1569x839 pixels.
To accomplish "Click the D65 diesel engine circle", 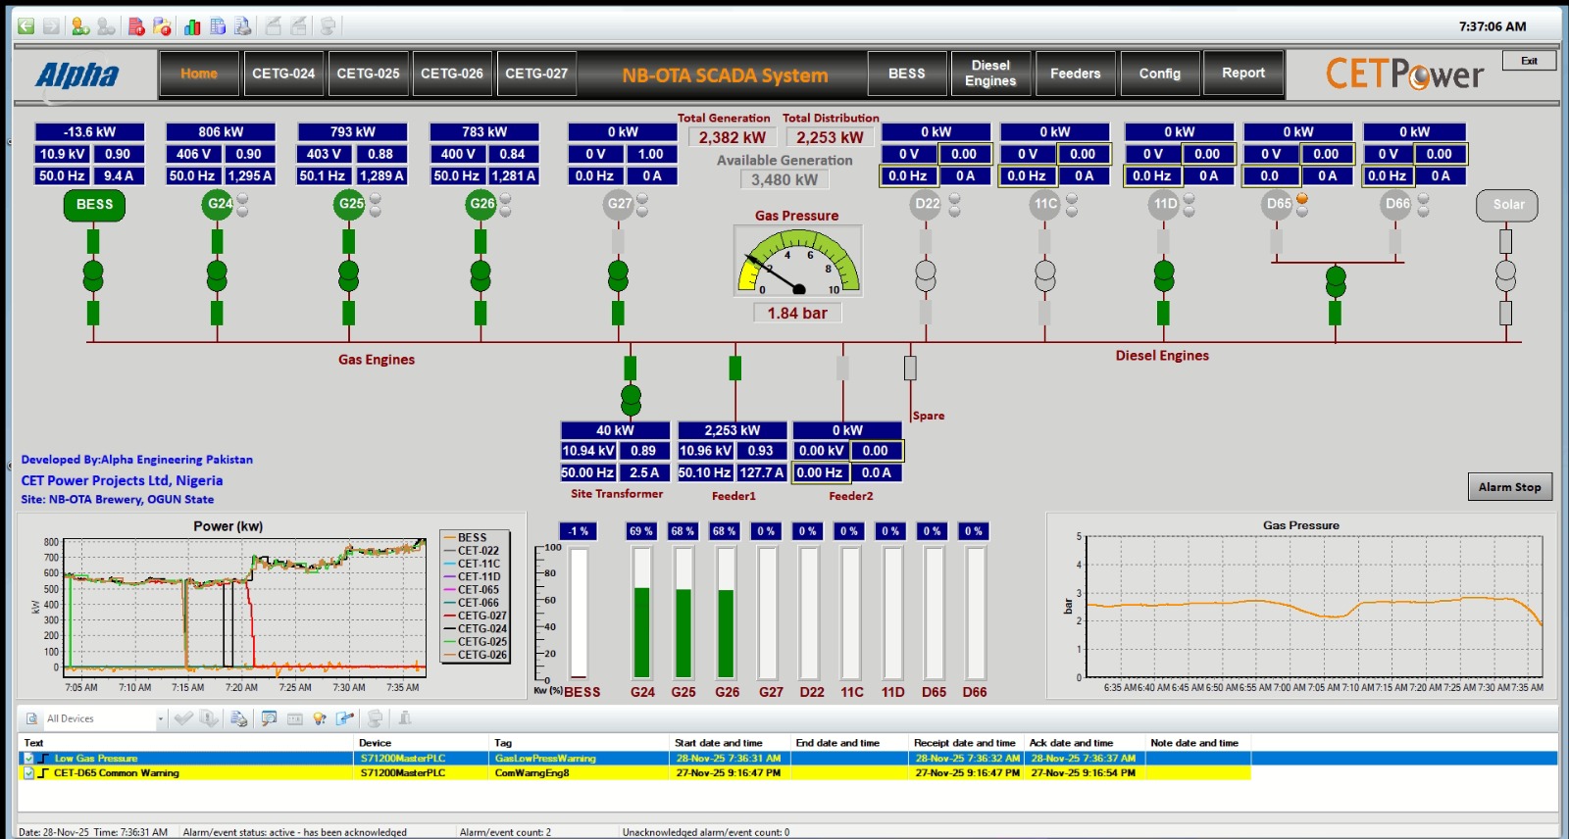I will click(1277, 204).
